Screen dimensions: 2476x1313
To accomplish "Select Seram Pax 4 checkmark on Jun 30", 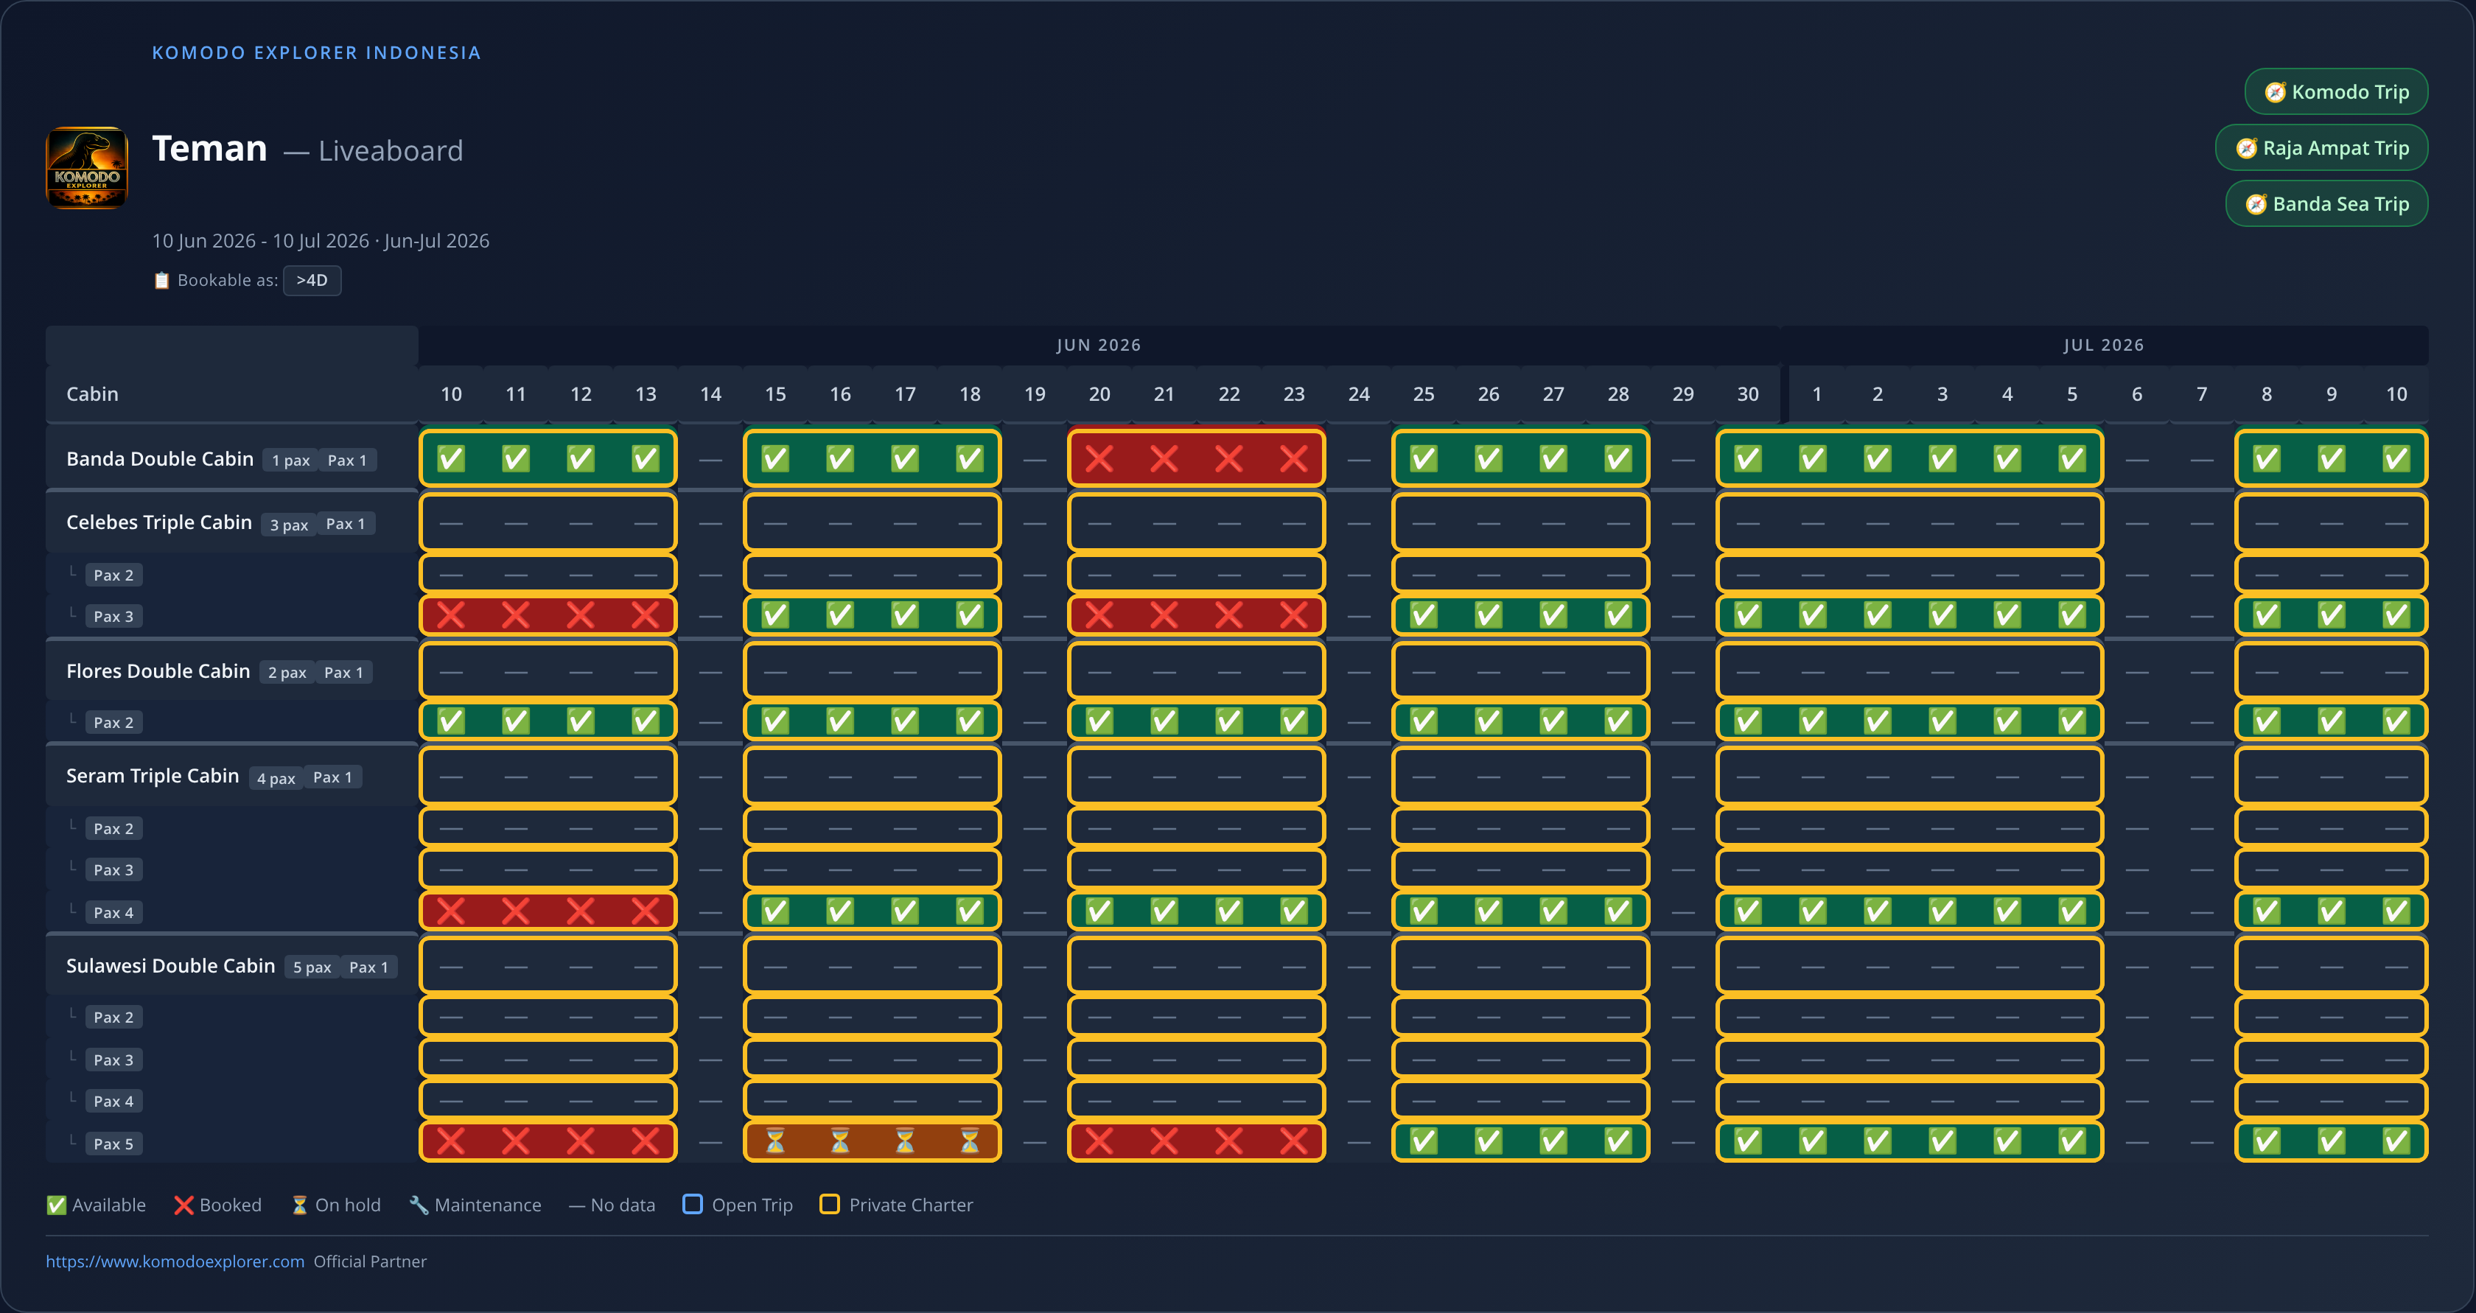I will (1747, 911).
